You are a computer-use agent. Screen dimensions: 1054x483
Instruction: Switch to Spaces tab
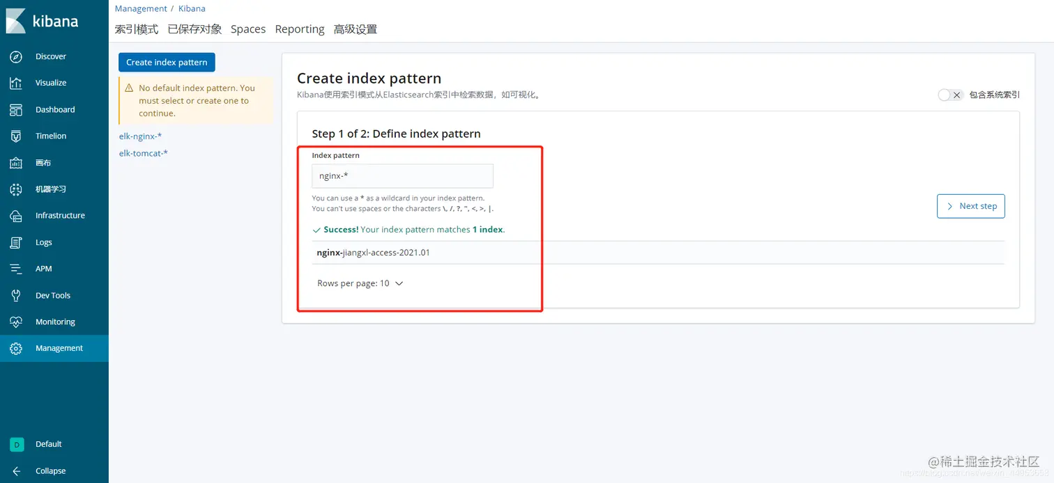coord(248,29)
